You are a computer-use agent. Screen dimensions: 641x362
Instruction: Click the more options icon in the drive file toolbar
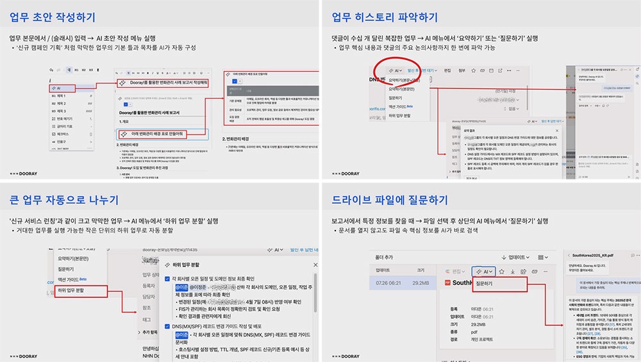(x=545, y=272)
